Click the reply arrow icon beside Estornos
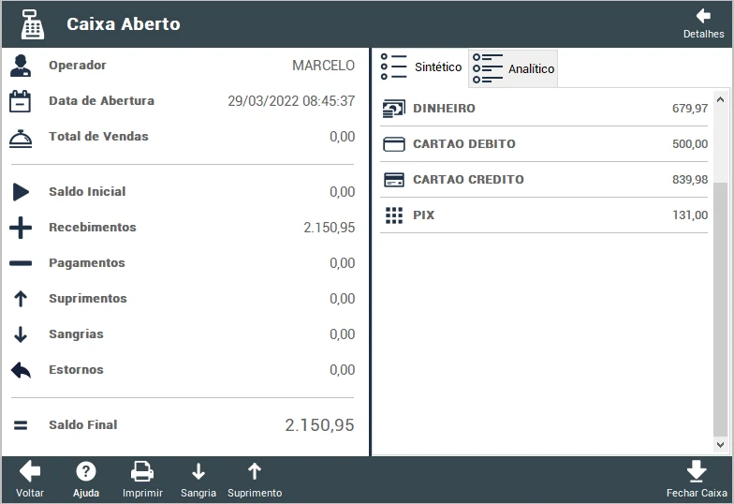This screenshot has width=734, height=504. [x=21, y=370]
